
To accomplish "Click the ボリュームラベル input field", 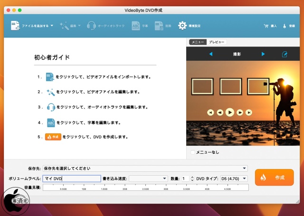I will pyautogui.click(x=72, y=178).
